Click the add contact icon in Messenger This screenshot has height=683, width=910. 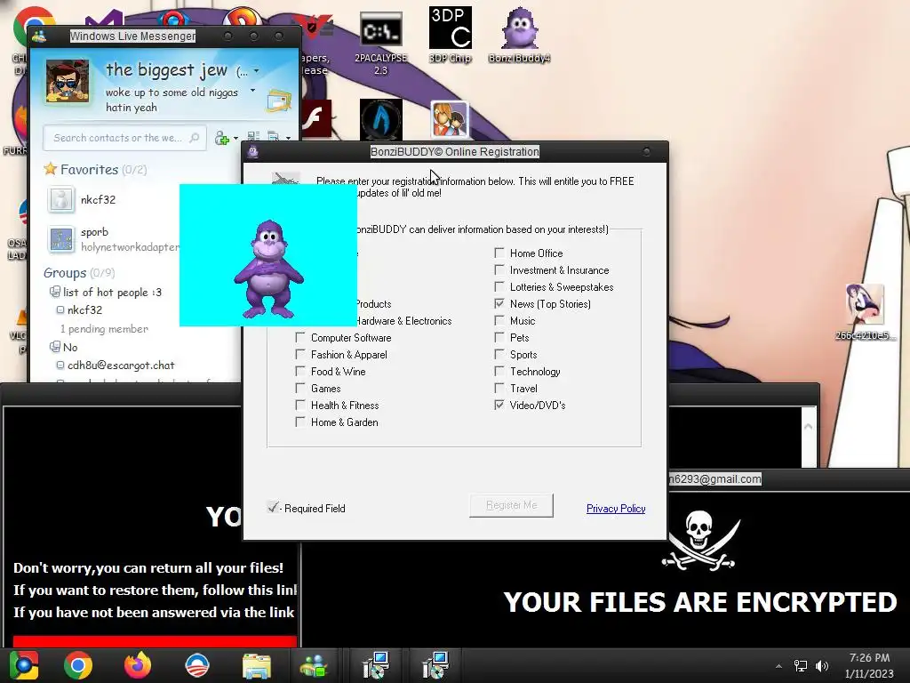(221, 138)
